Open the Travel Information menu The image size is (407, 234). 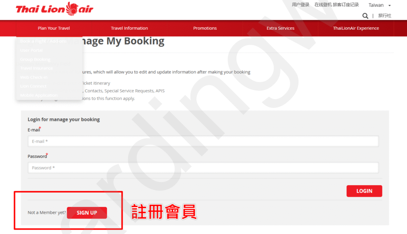coord(129,28)
